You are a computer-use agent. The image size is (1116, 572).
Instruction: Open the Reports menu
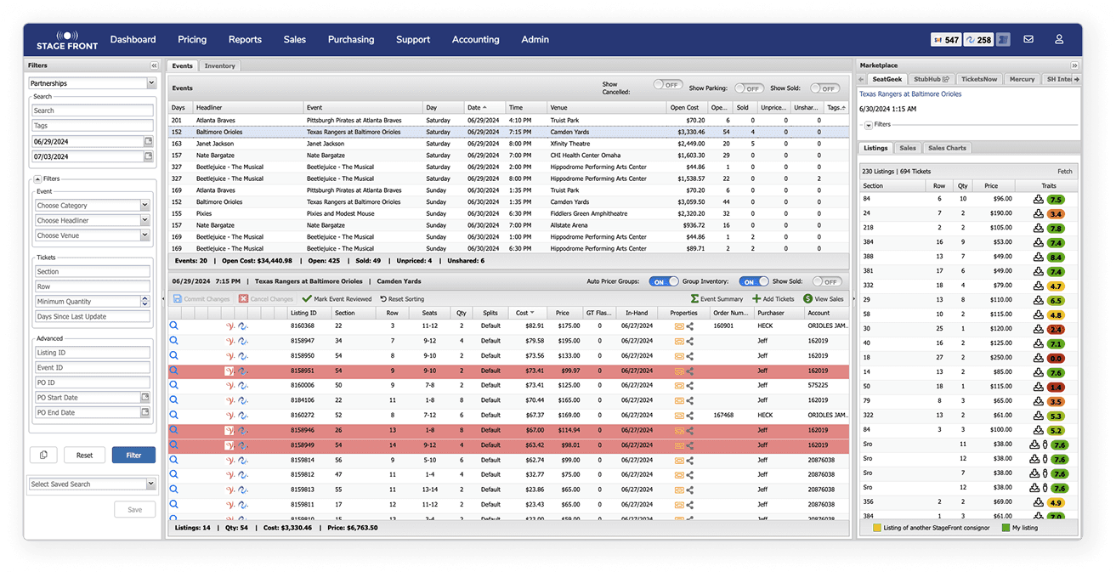tap(245, 39)
